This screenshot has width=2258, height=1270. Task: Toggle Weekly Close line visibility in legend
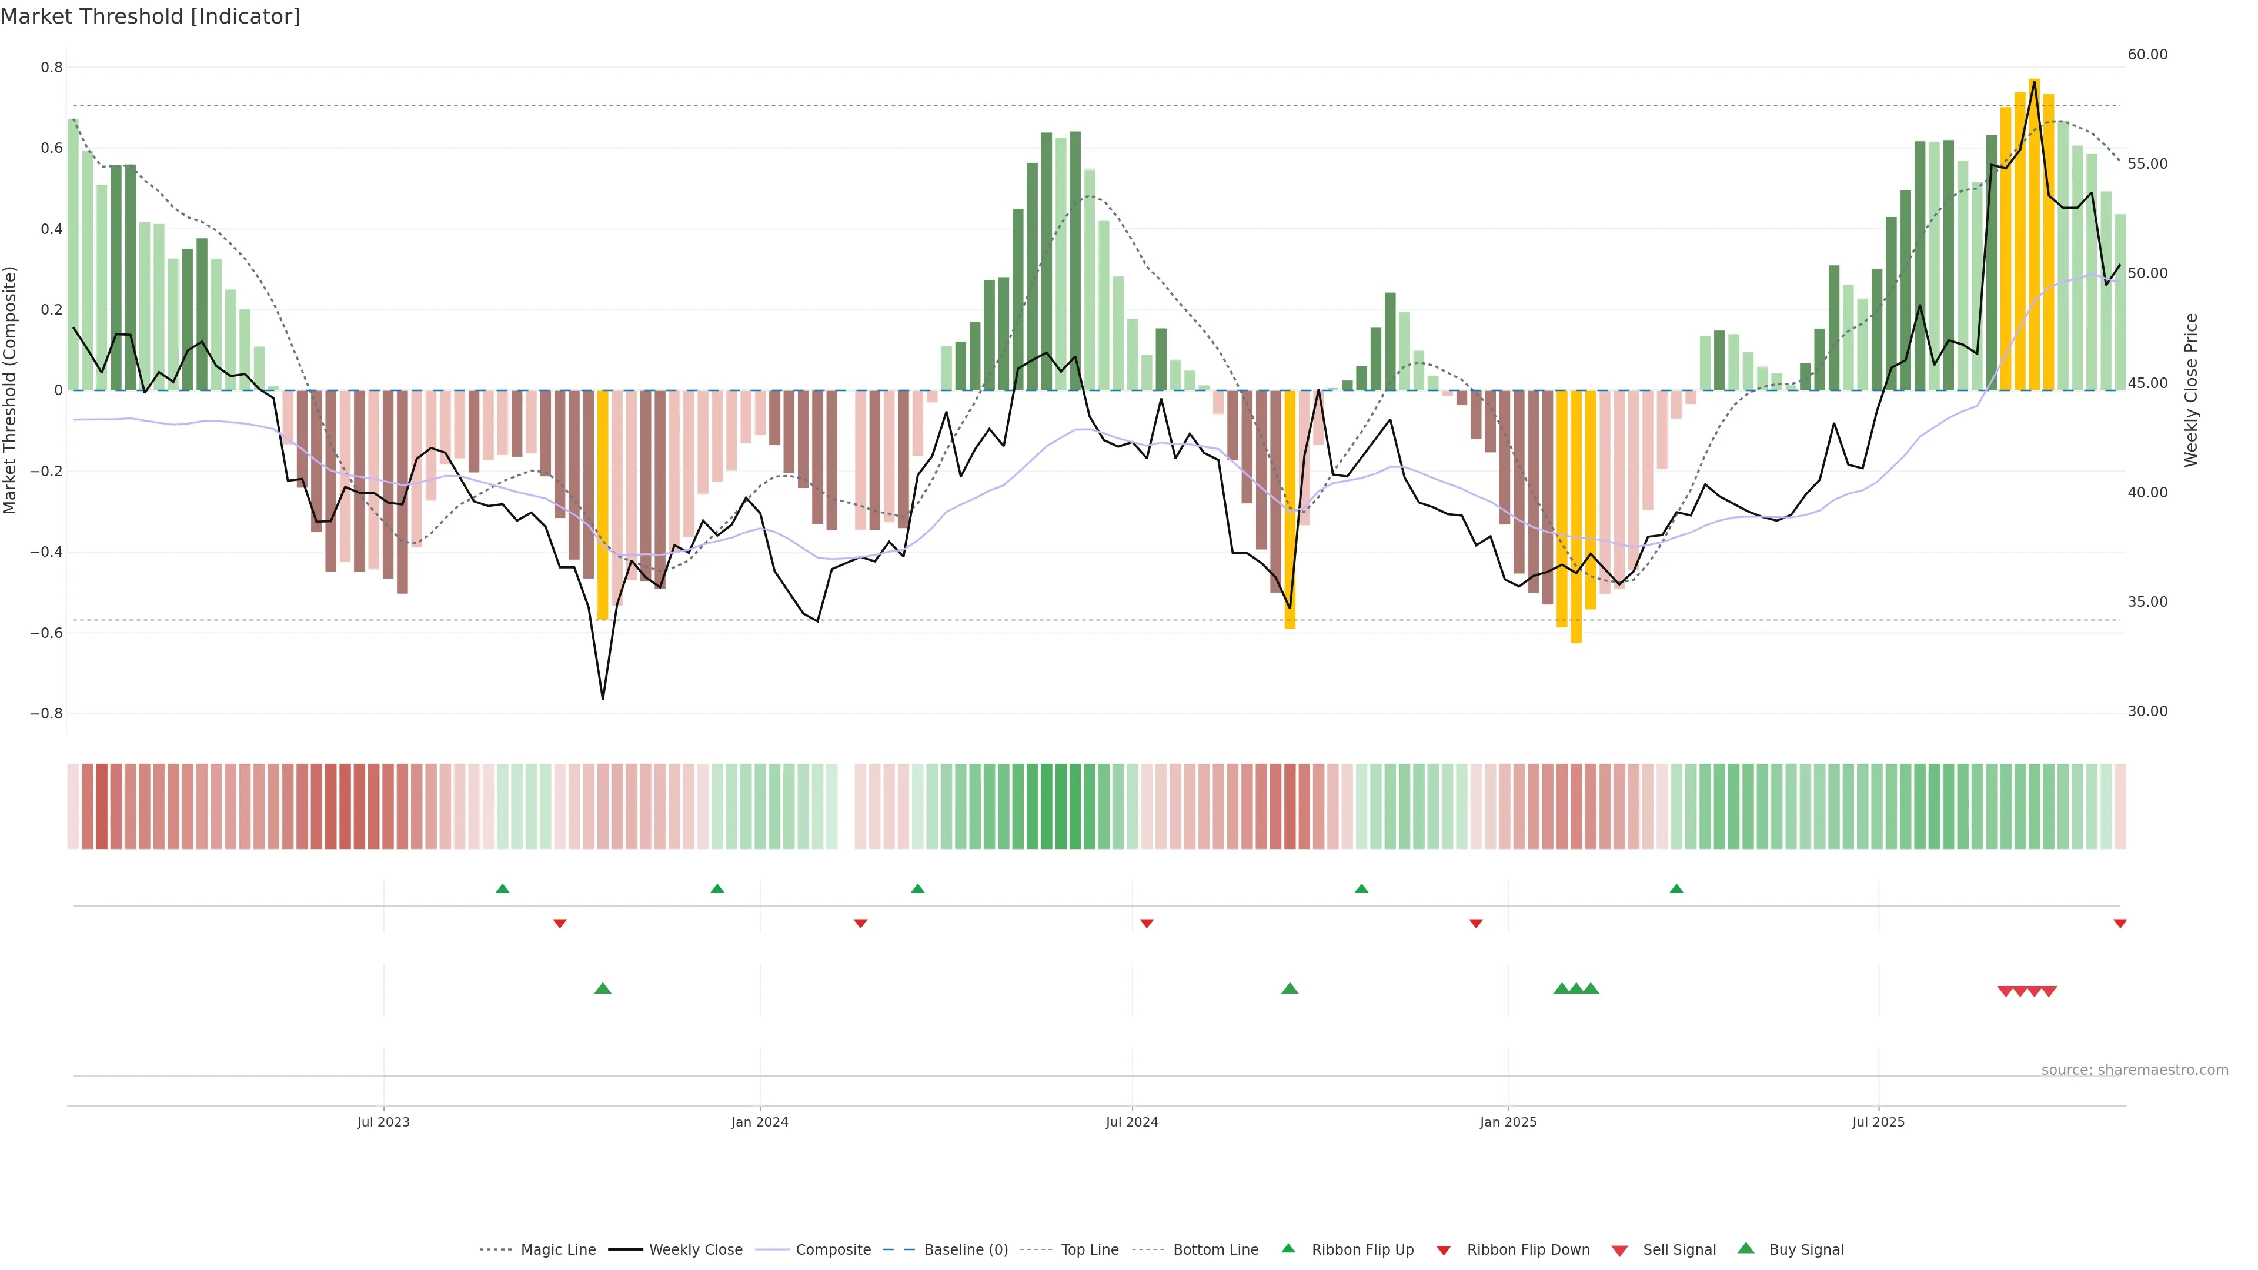point(695,1250)
